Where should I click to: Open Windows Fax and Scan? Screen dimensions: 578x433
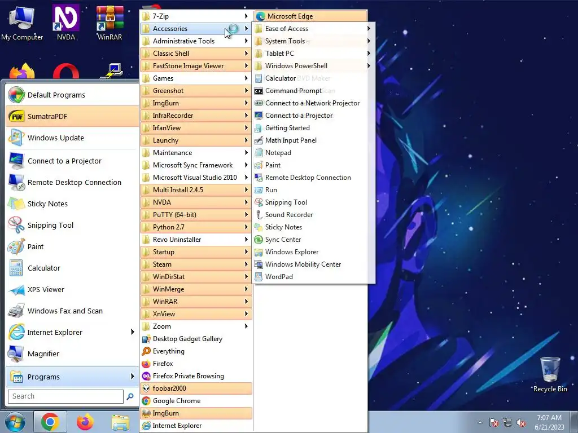(72, 311)
